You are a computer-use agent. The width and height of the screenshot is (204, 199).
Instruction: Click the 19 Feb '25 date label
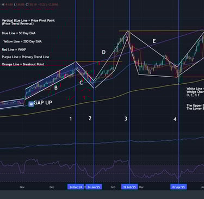click(x=129, y=187)
